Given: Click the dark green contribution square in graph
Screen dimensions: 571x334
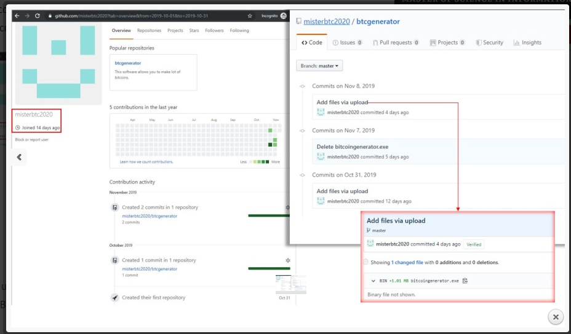Looking at the screenshot, I should [270, 145].
